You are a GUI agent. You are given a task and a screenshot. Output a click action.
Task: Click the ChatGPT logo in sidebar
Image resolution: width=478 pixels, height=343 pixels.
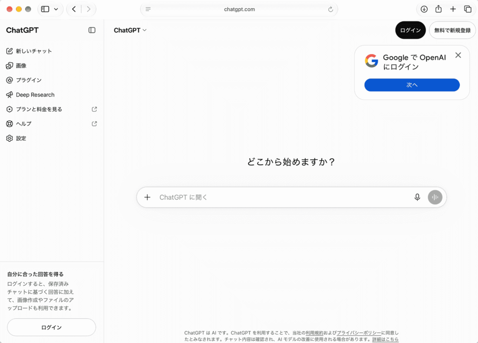[22, 30]
